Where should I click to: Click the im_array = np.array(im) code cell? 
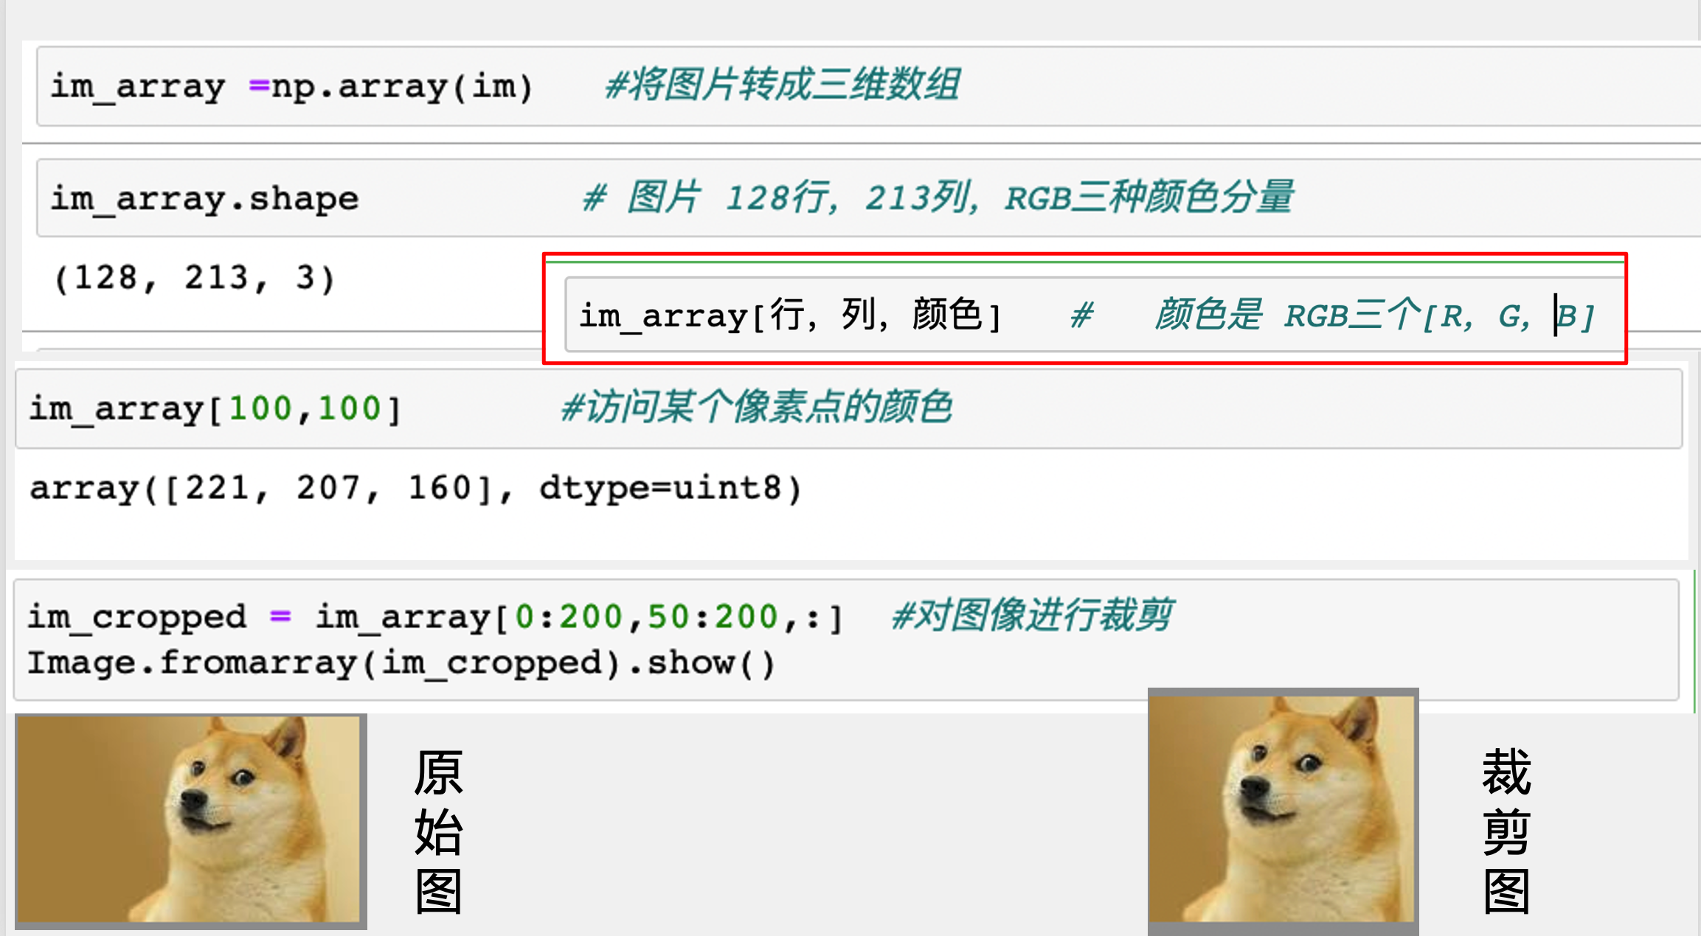[x=868, y=86]
